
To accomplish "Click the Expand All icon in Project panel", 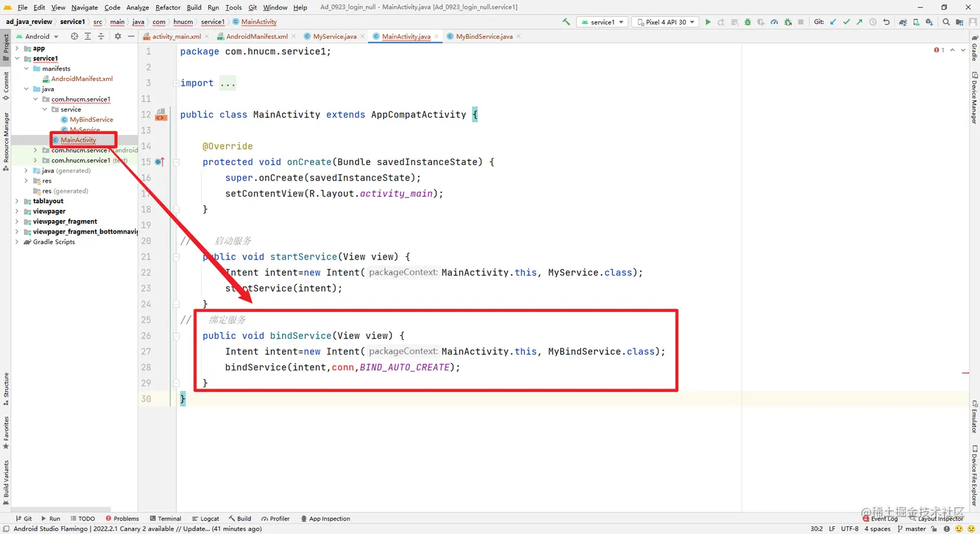I will pos(87,36).
